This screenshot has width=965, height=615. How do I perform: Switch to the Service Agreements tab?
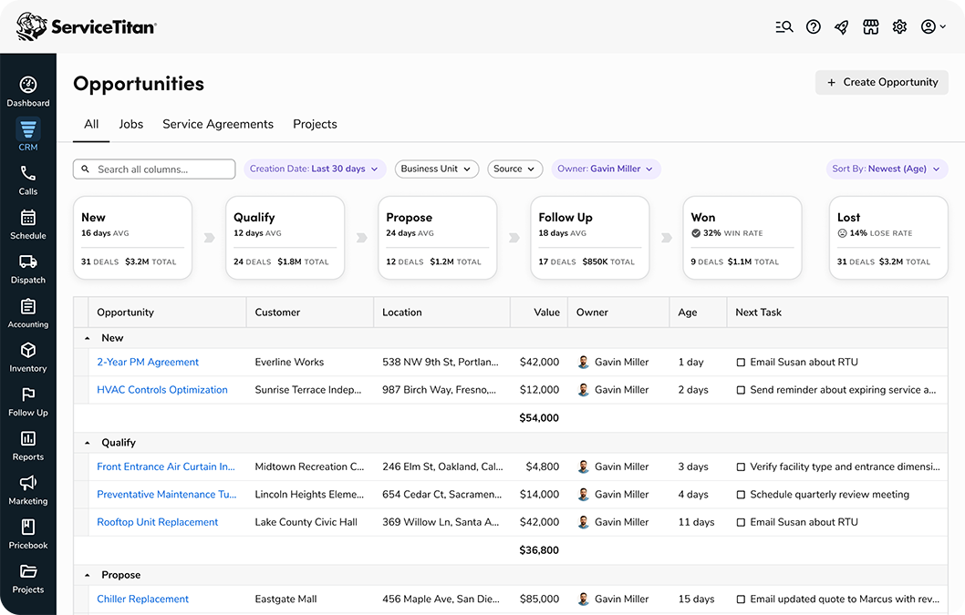point(218,124)
